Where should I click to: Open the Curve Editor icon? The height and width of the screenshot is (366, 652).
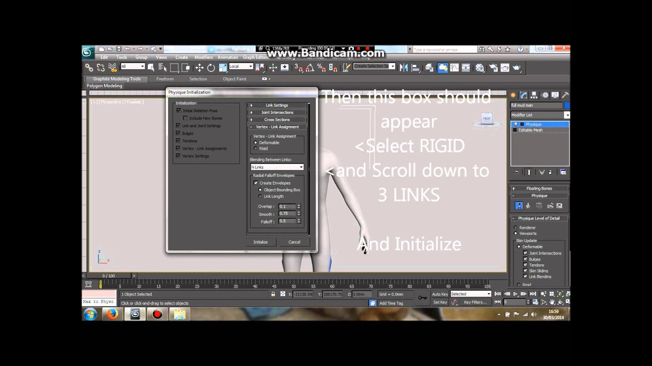(x=454, y=68)
